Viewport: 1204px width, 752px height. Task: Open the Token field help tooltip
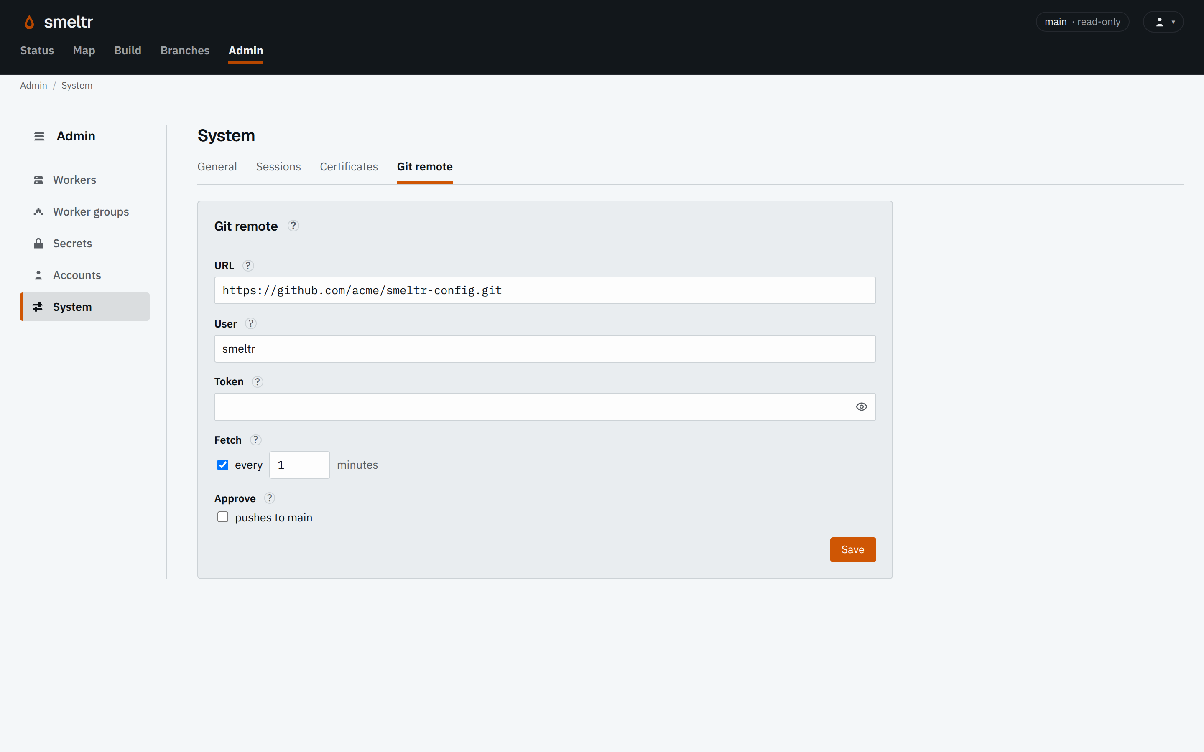[x=257, y=382]
